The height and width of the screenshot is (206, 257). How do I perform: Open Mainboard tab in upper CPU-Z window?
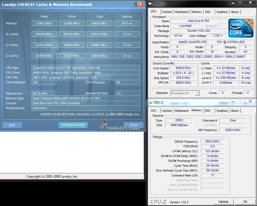(182, 12)
